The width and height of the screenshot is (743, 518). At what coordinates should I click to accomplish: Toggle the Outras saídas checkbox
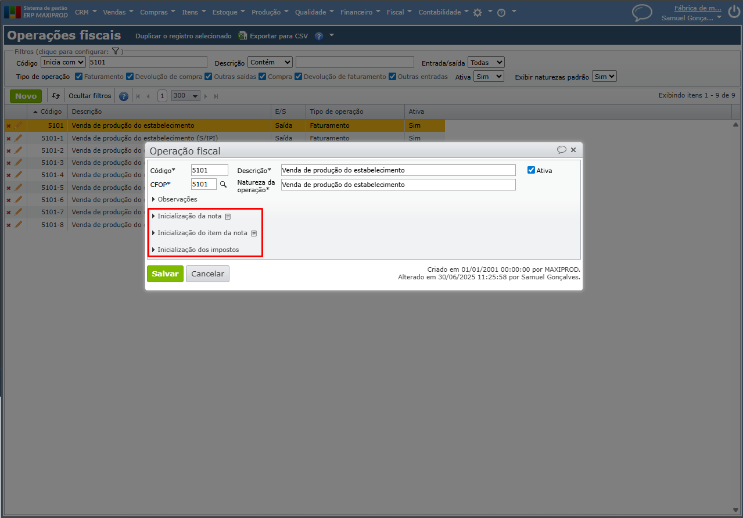209,76
